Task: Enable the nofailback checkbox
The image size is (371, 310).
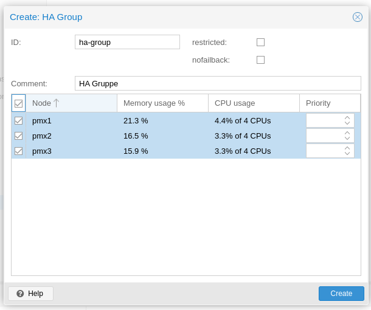Action: pyautogui.click(x=260, y=60)
